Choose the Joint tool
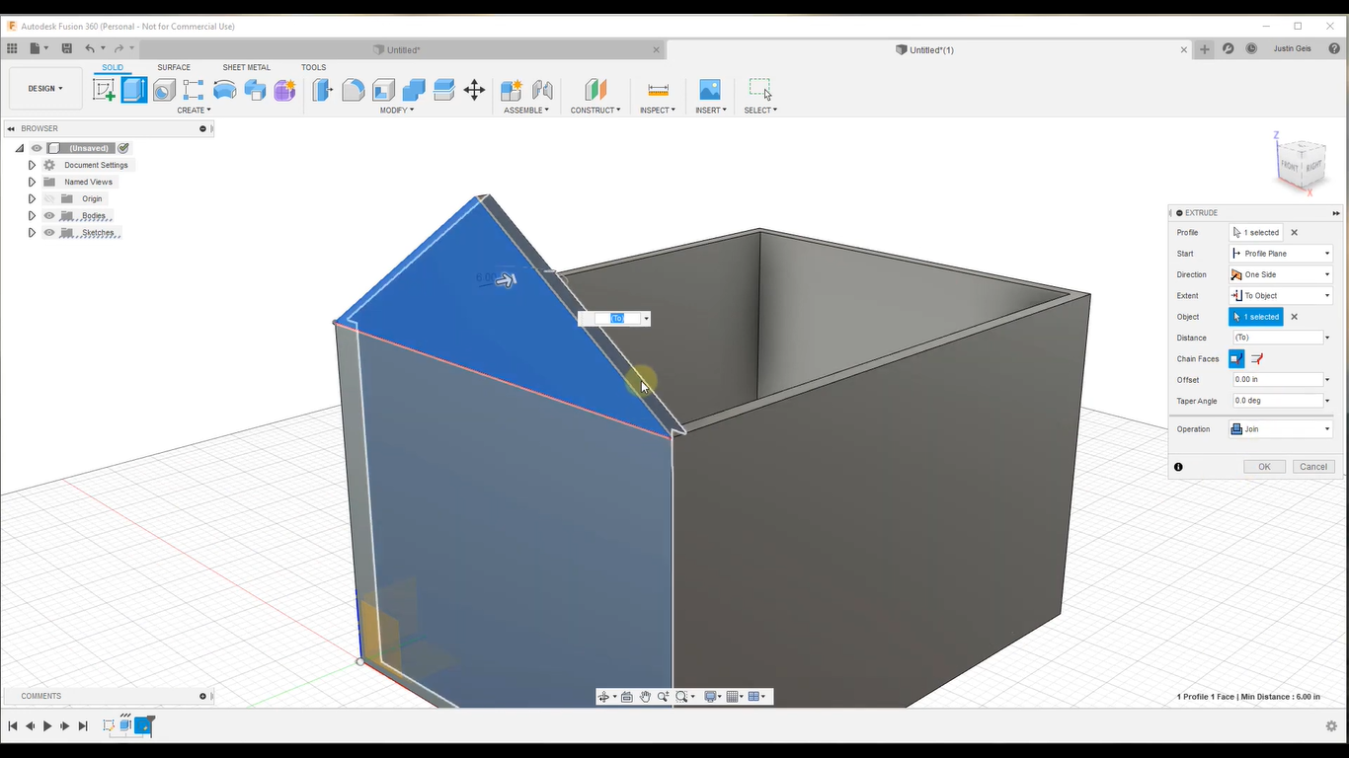This screenshot has width=1349, height=758. (542, 90)
